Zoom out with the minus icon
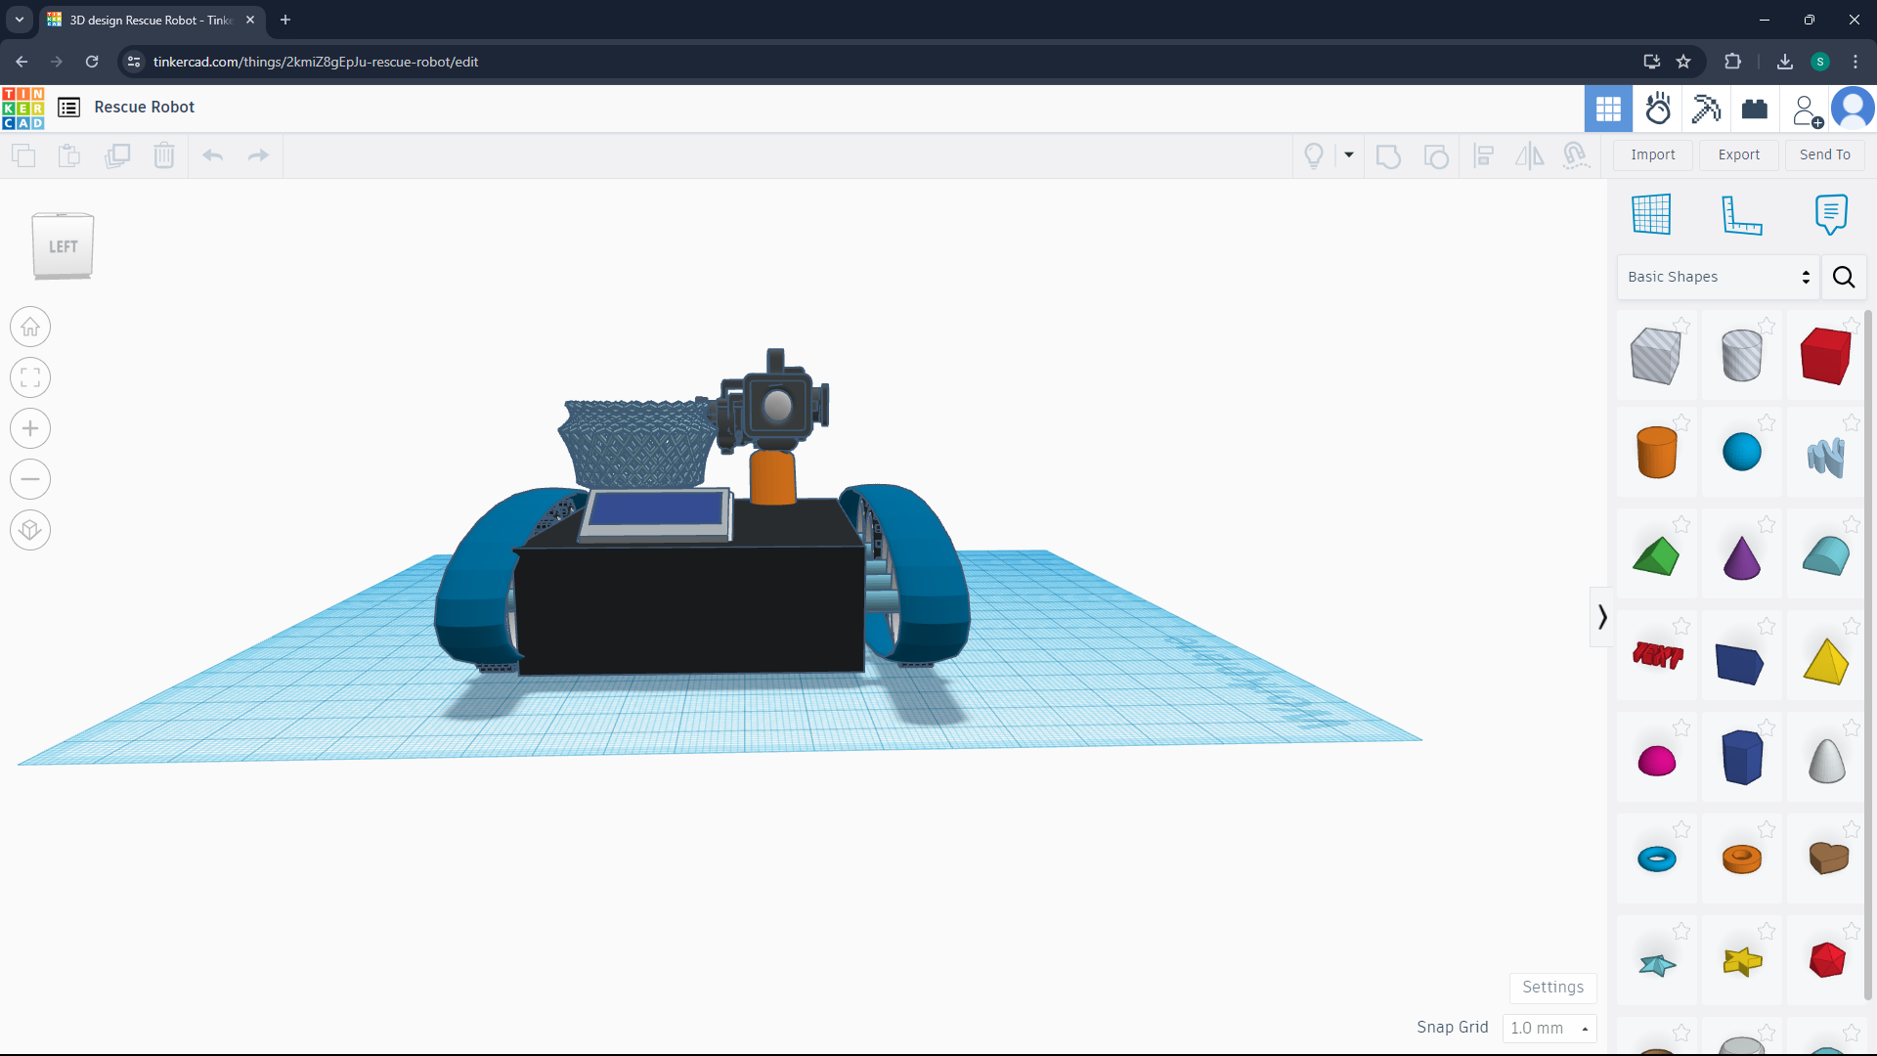Image resolution: width=1877 pixels, height=1056 pixels. pyautogui.click(x=30, y=479)
